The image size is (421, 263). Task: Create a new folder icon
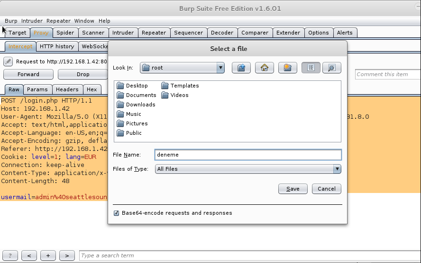[287, 68]
